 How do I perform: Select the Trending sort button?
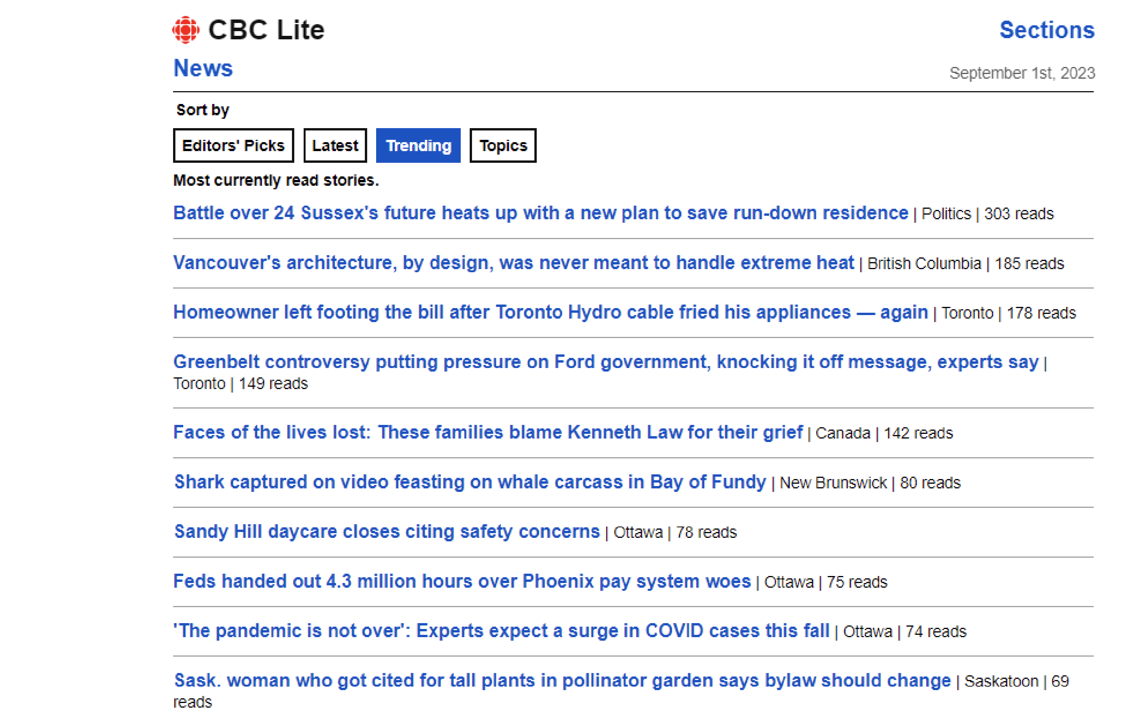coord(418,146)
